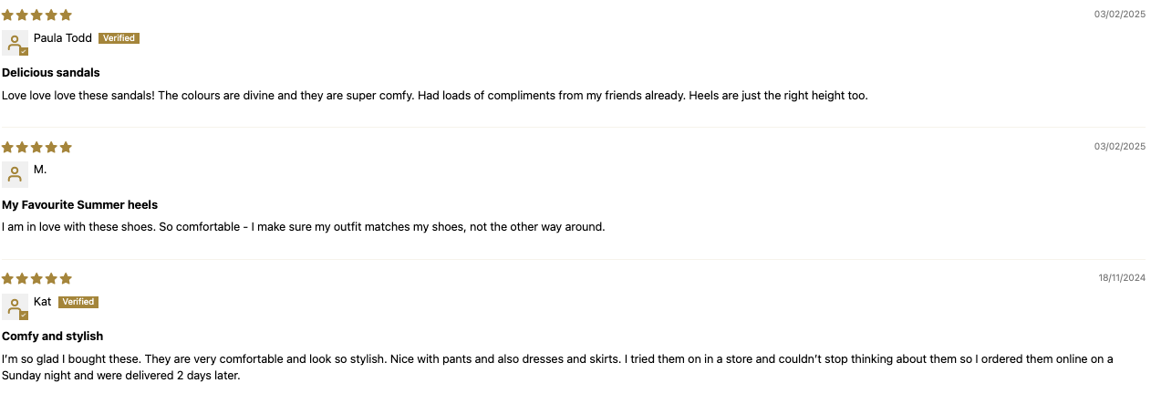This screenshot has height=404, width=1151.
Task: Click the reviewer name Kat
Action: pos(43,301)
